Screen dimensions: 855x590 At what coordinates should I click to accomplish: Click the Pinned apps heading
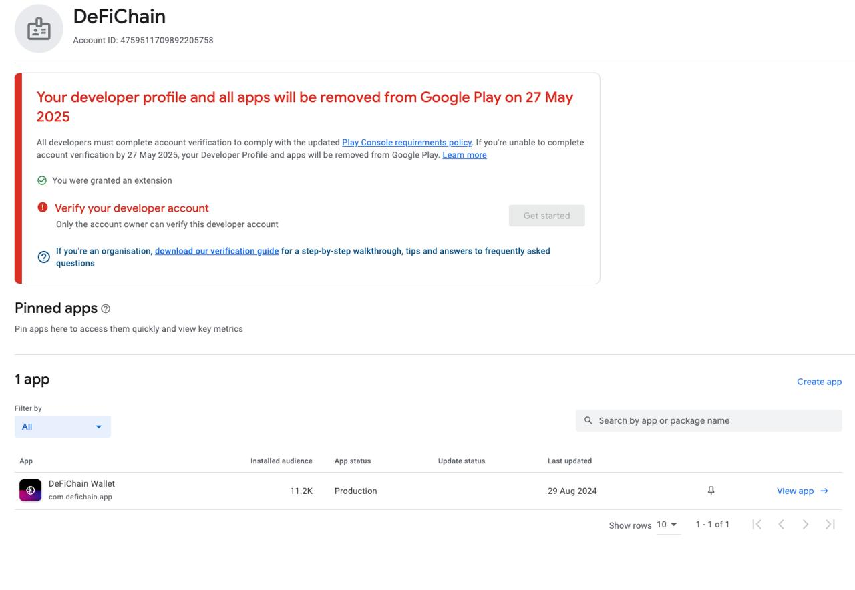click(56, 308)
